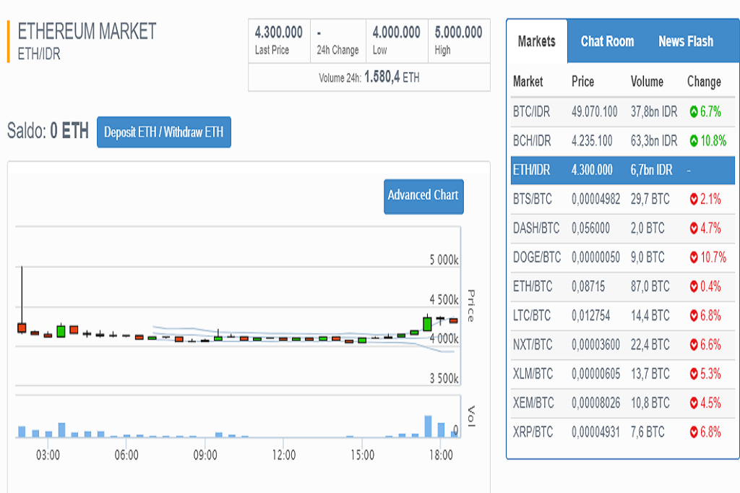Select the NXT/BTC market row
This screenshot has width=740, height=493.
coord(622,345)
